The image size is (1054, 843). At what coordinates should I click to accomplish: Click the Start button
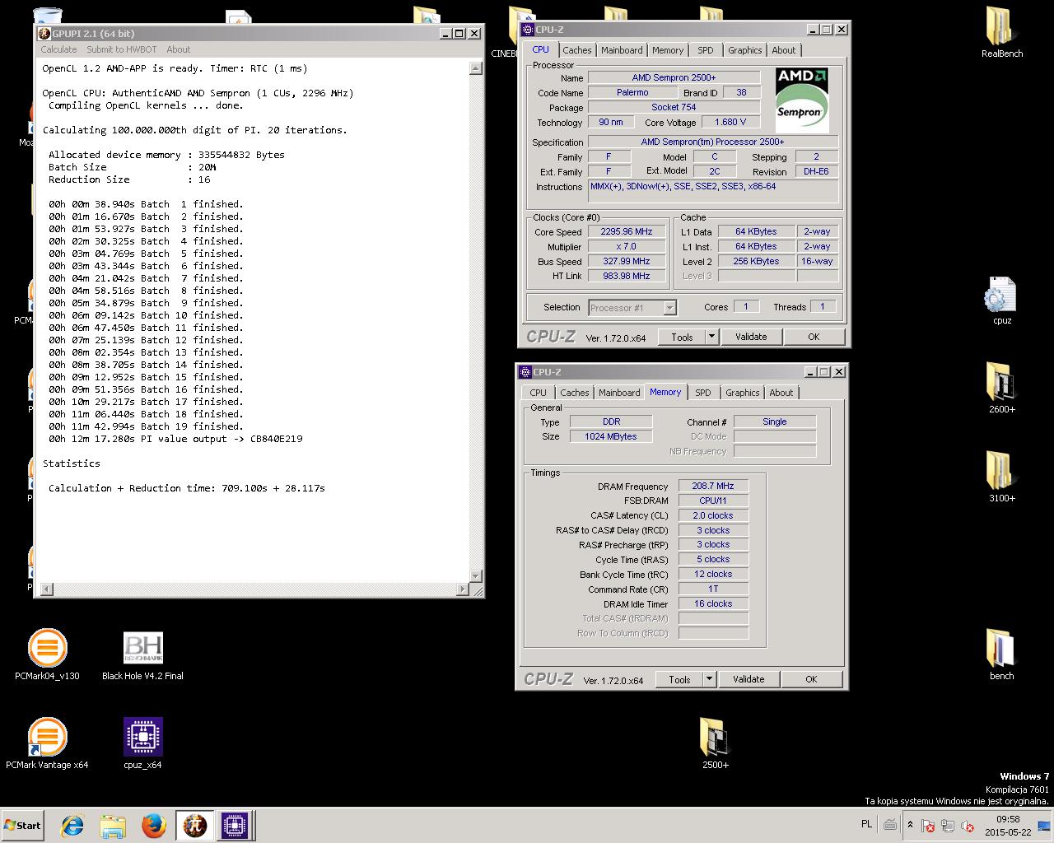[x=23, y=826]
